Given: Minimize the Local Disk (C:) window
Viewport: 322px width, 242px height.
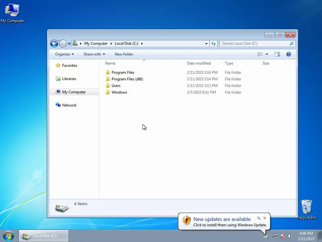Looking at the screenshot, I should [x=269, y=35].
